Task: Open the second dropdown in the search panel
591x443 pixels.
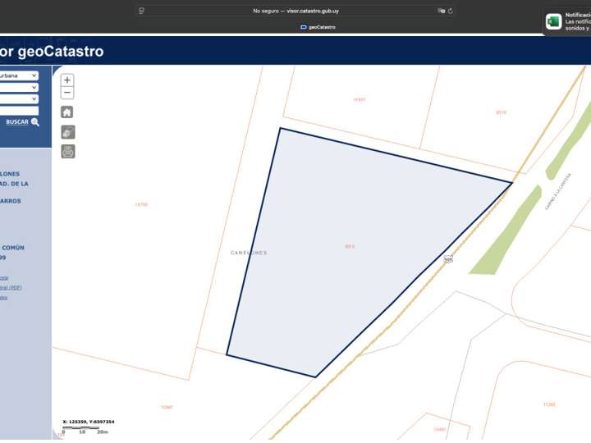Action: (x=18, y=88)
